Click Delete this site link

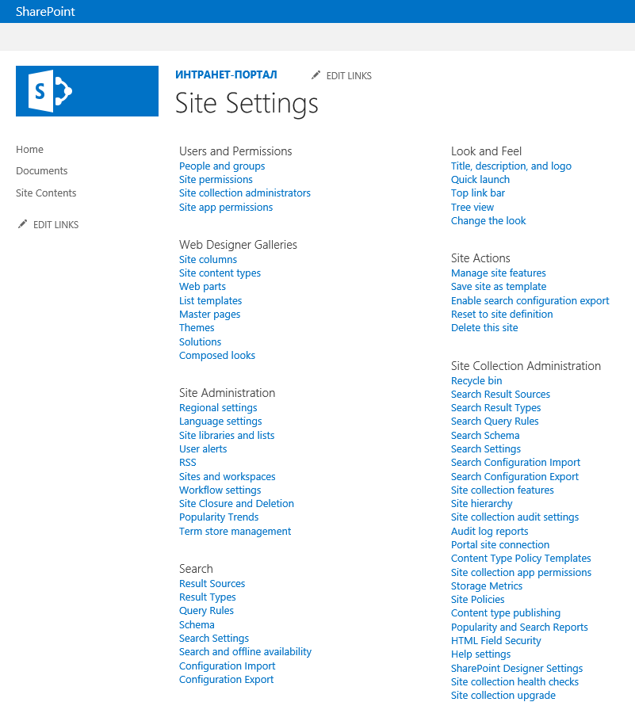pyautogui.click(x=484, y=328)
